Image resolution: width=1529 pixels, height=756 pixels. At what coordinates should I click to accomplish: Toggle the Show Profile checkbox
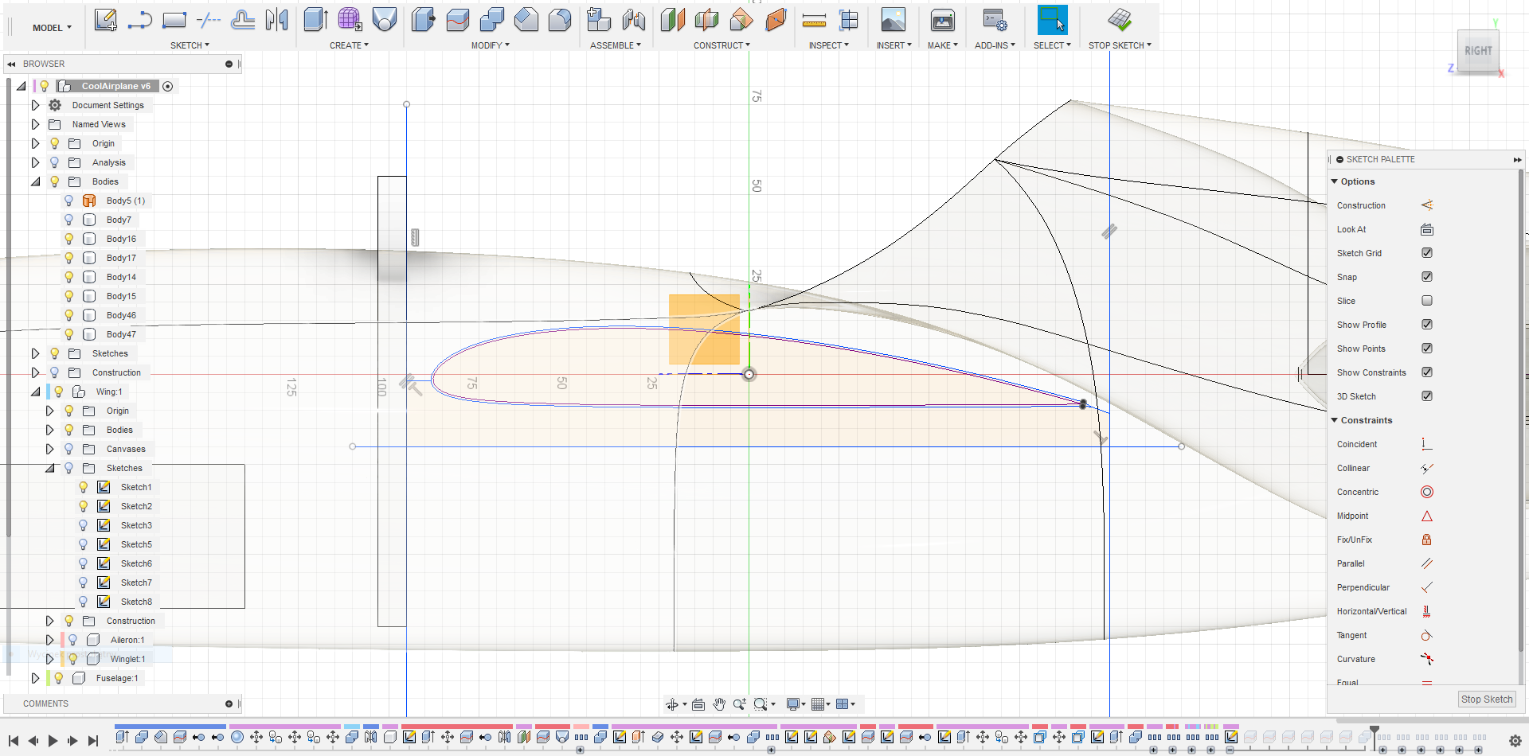[x=1426, y=325]
